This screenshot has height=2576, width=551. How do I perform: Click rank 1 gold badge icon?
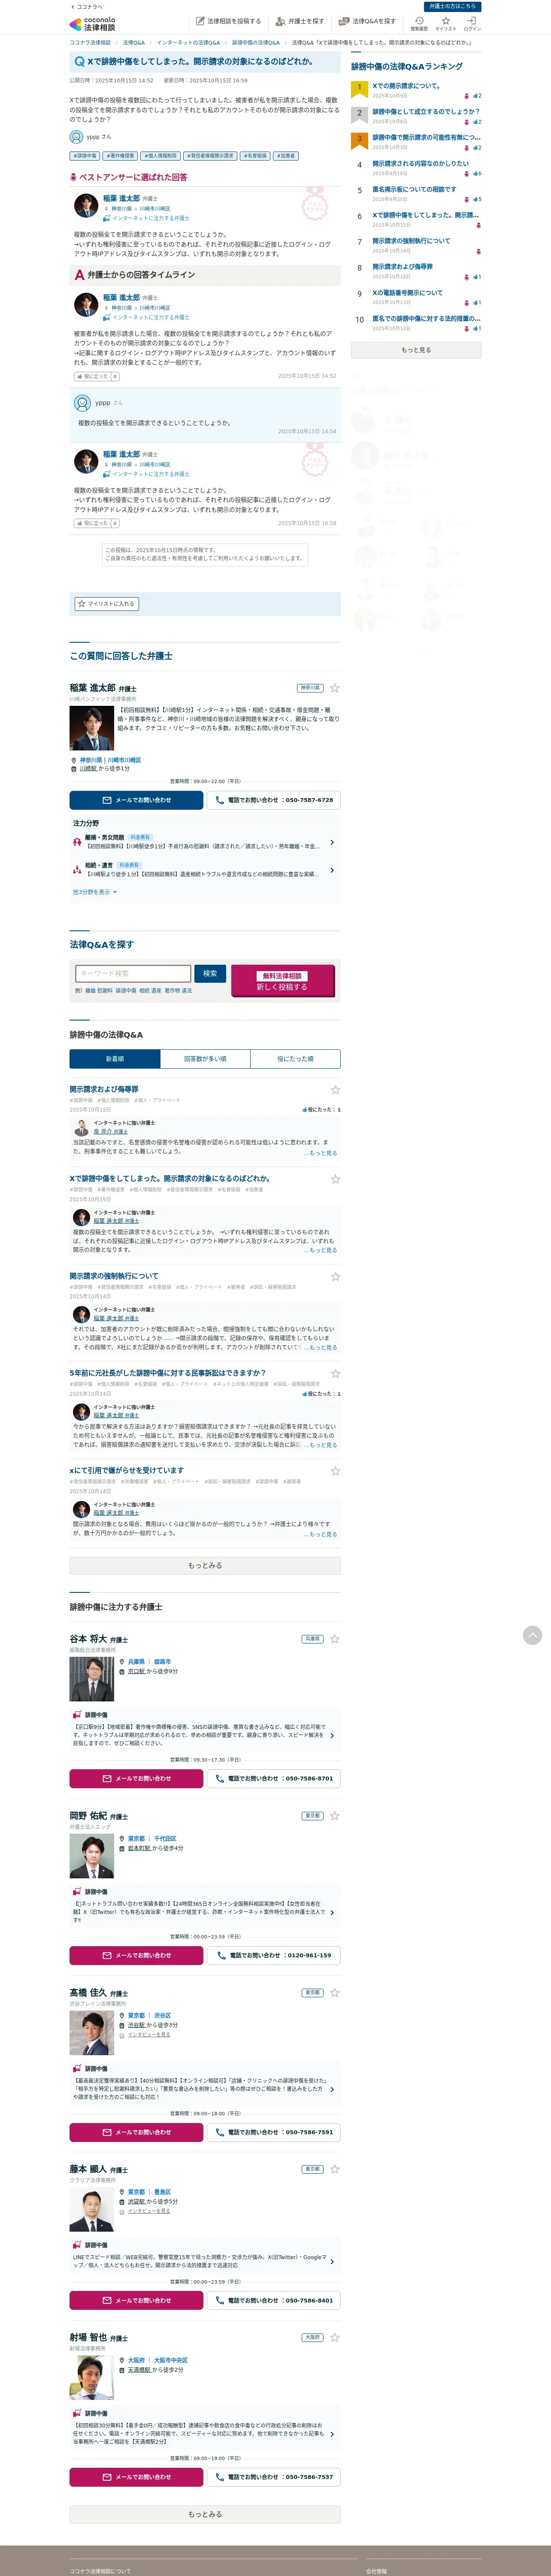pyautogui.click(x=359, y=88)
